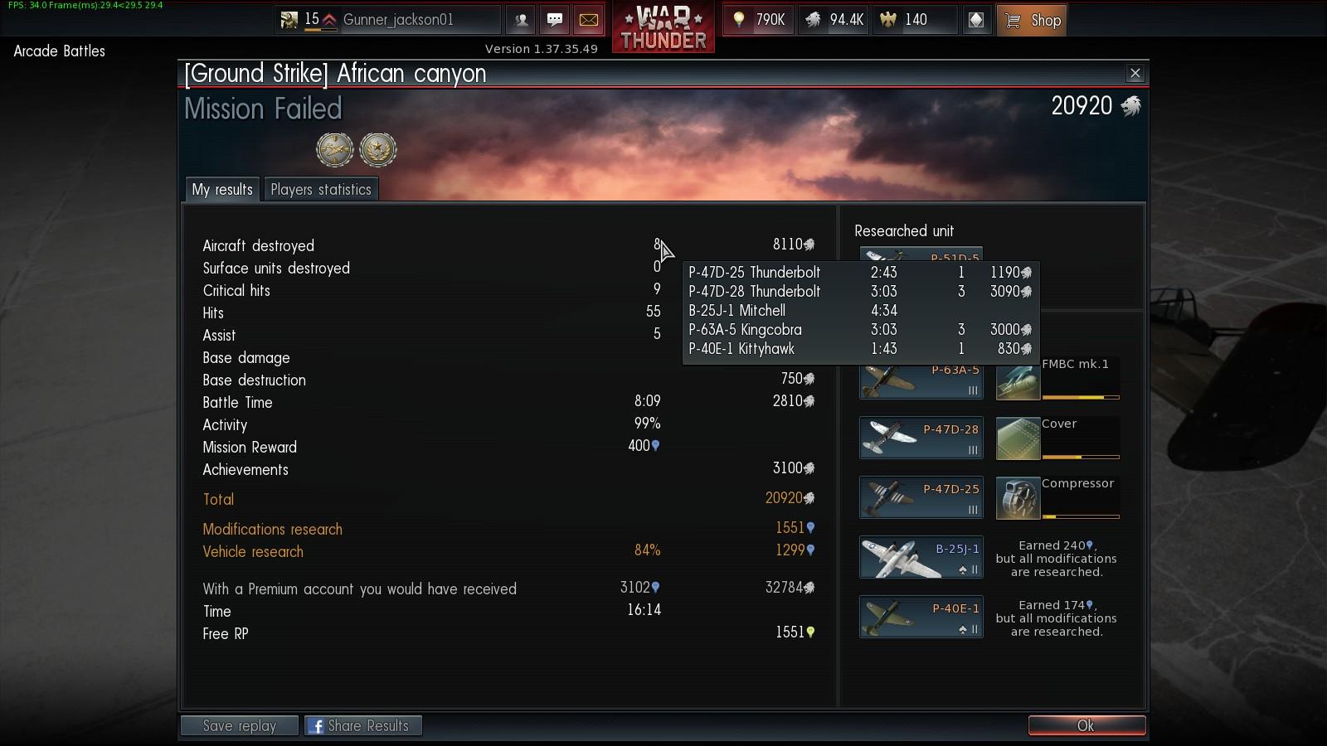The image size is (1327, 746).
Task: Open the friends contacts icon
Action: [x=521, y=20]
